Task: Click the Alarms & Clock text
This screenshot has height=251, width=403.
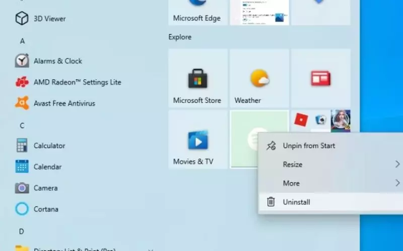Action: [x=58, y=61]
